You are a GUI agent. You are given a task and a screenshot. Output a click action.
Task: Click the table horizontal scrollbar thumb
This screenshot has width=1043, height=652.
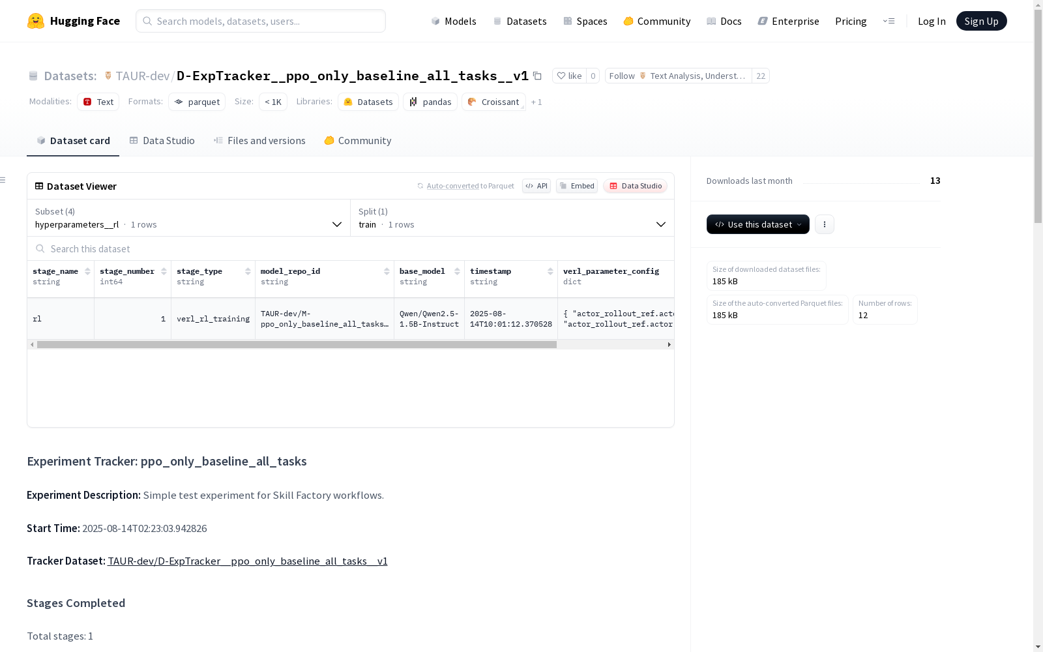pyautogui.click(x=297, y=344)
